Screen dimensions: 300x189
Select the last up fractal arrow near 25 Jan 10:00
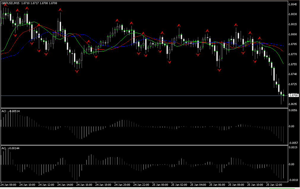[260, 38]
